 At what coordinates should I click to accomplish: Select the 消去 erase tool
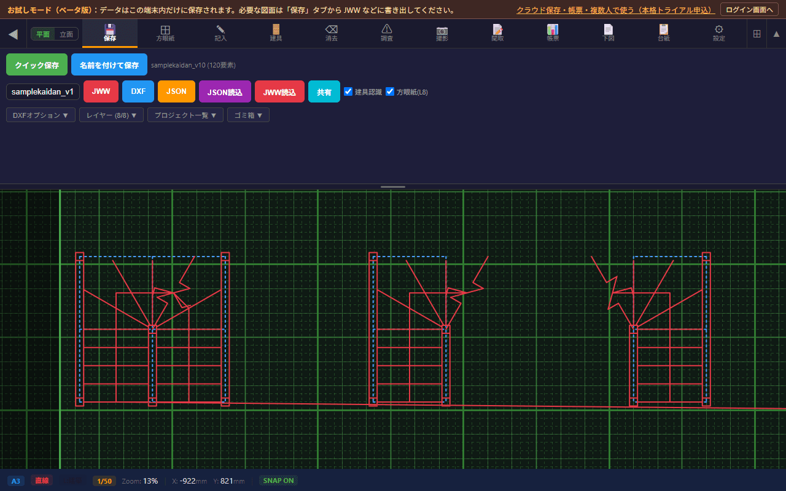point(332,33)
